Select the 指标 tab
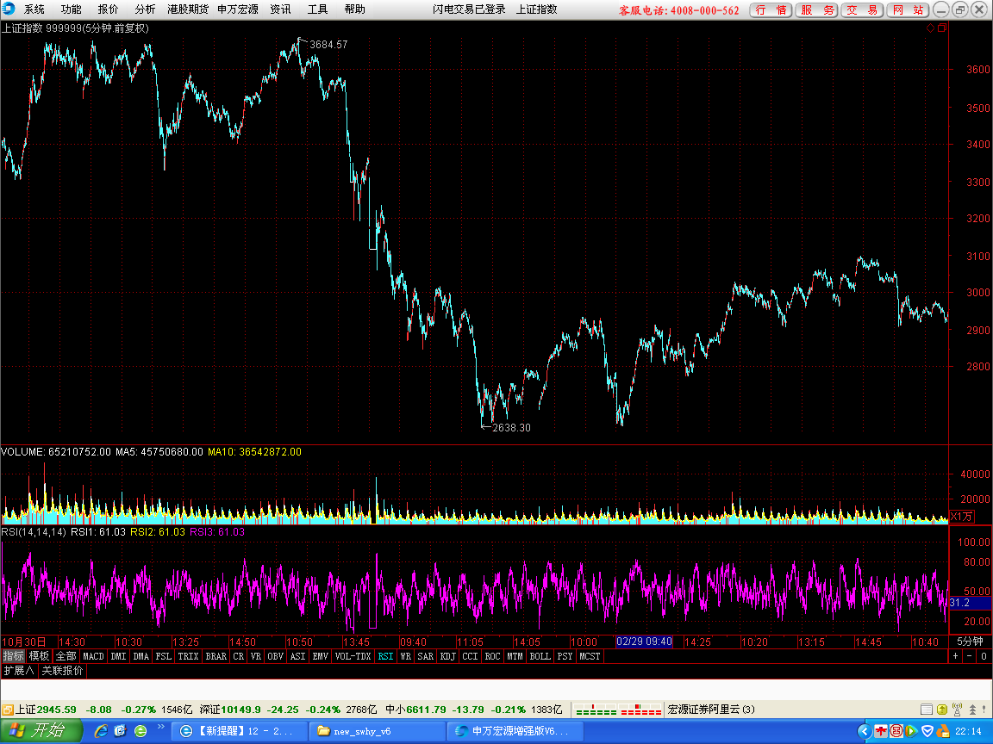 (13, 656)
